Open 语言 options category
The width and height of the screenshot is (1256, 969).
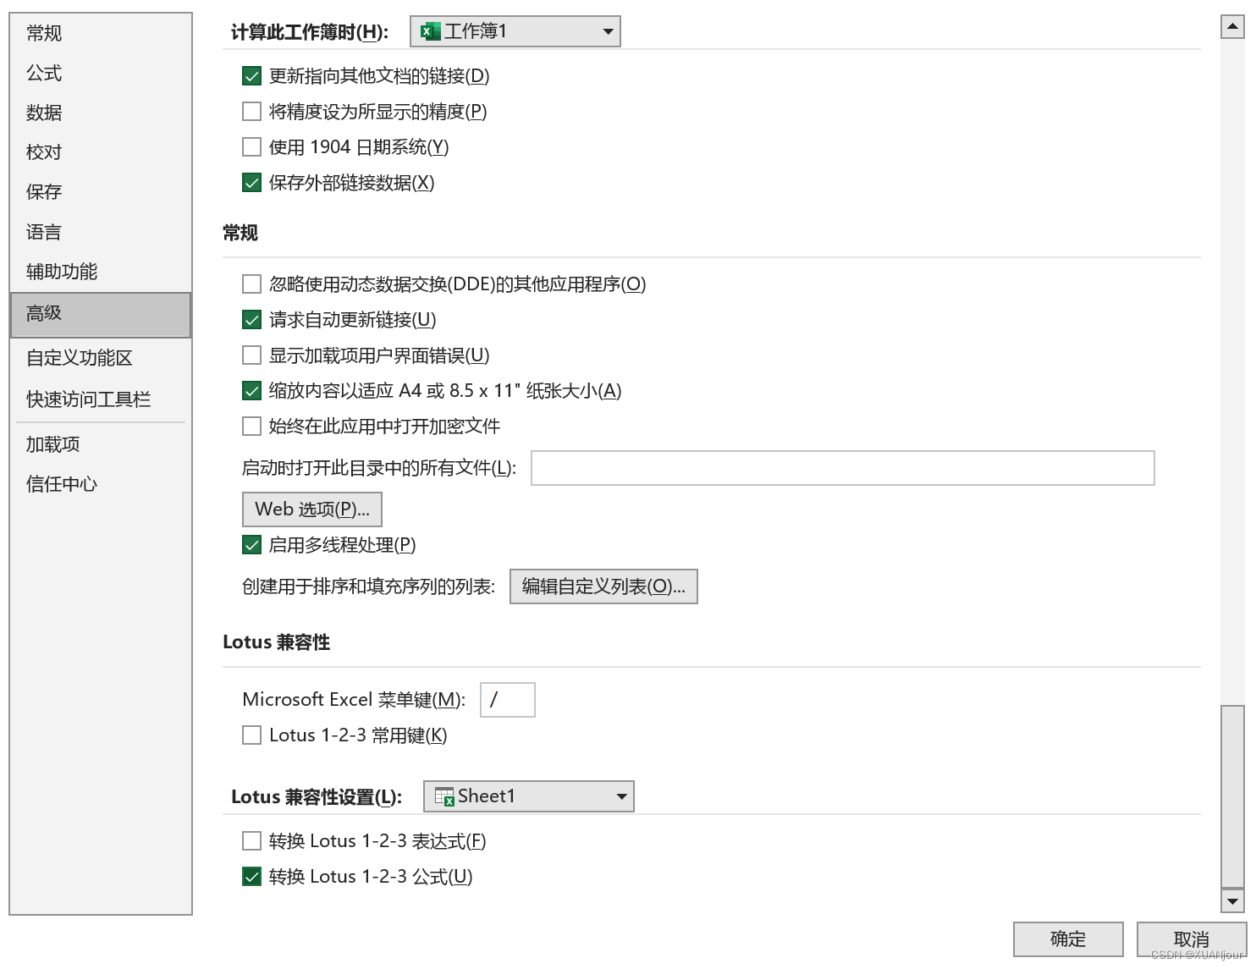101,232
